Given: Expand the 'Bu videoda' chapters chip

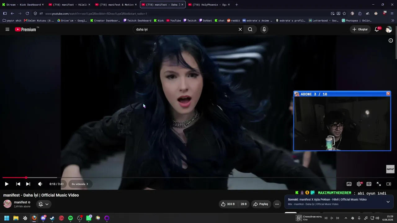Looking at the screenshot, I should coord(80,184).
